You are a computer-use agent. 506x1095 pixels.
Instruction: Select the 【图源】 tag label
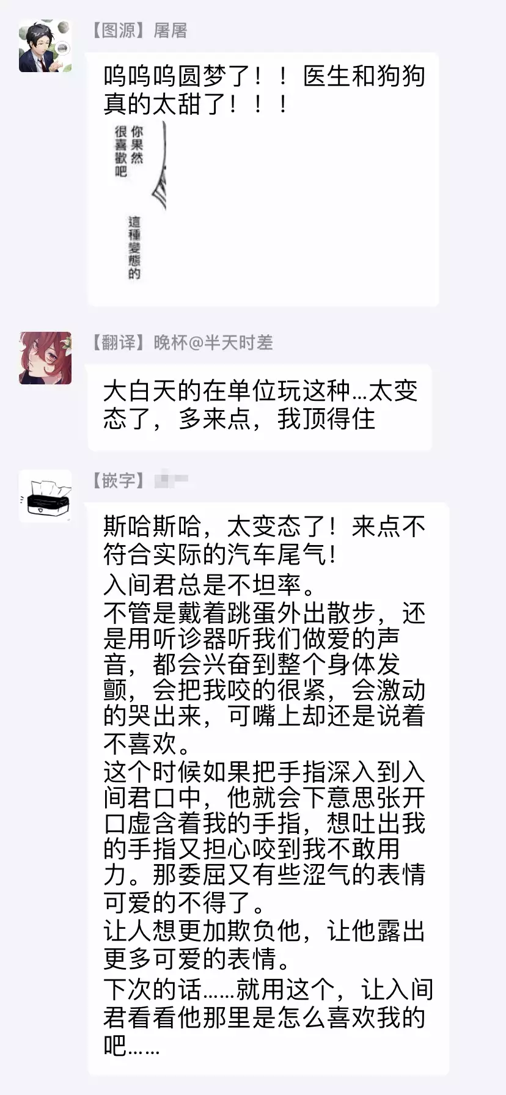[x=118, y=31]
